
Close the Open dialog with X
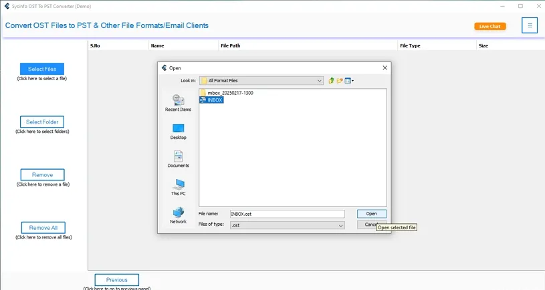tap(385, 67)
